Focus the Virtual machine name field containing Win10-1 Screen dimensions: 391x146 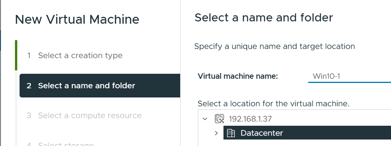pos(350,76)
